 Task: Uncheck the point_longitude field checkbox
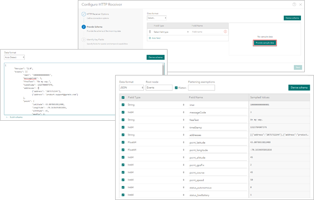[x=123, y=150]
